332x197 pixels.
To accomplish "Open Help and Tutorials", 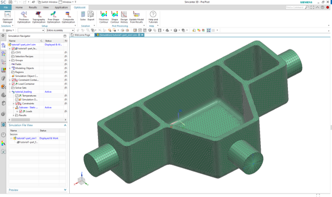I will [x=153, y=17].
